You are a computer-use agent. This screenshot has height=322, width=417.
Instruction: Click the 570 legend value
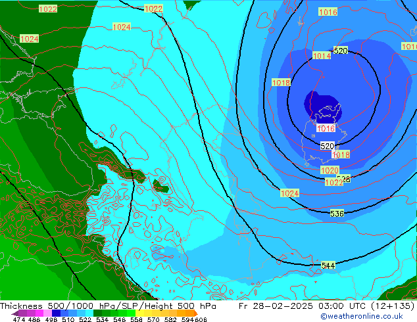pyautogui.click(x=153, y=319)
